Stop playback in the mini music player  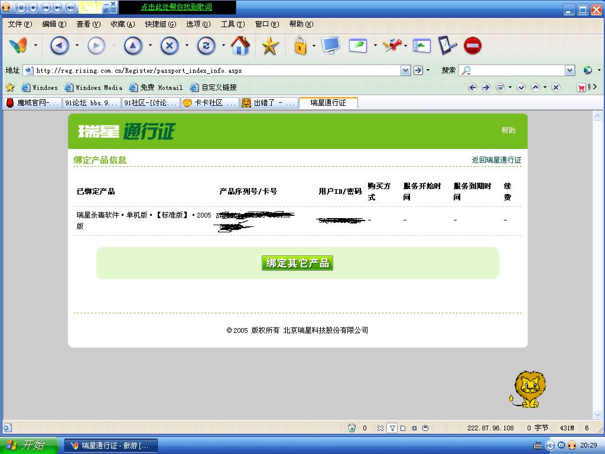tap(33, 7)
